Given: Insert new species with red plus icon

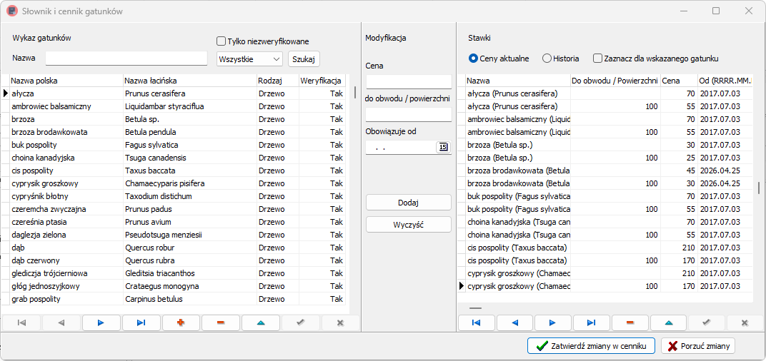Looking at the screenshot, I should coord(181,322).
